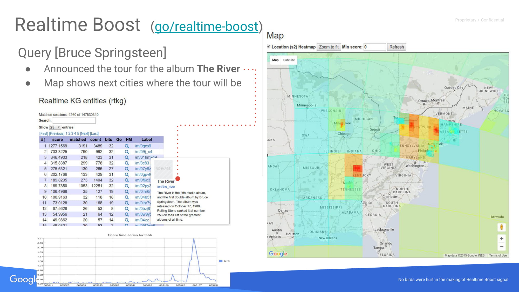Click the 'Matched sessions: 4260 of 147530340' text

point(69,115)
